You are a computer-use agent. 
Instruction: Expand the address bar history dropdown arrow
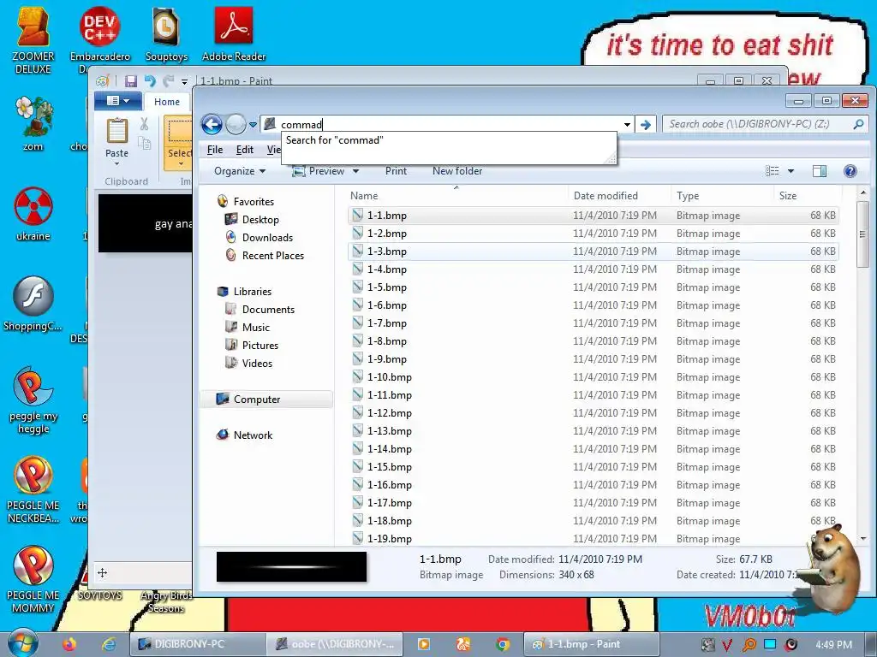tap(627, 125)
